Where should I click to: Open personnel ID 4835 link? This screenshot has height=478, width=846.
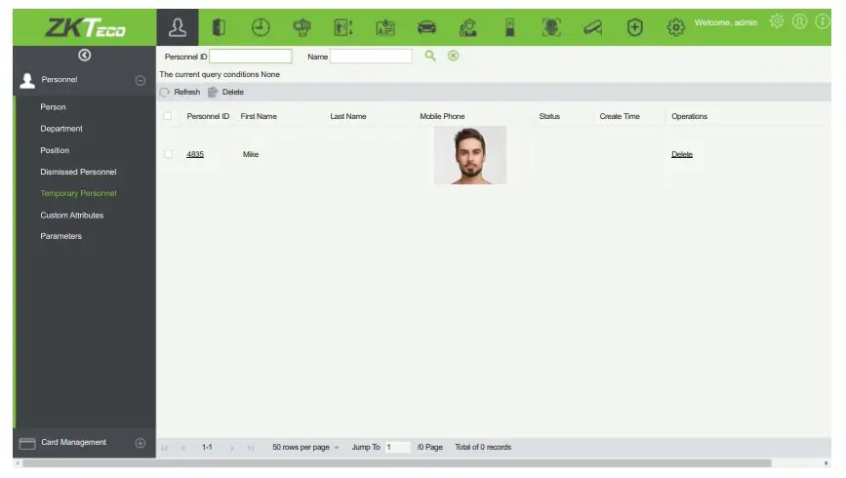click(195, 154)
